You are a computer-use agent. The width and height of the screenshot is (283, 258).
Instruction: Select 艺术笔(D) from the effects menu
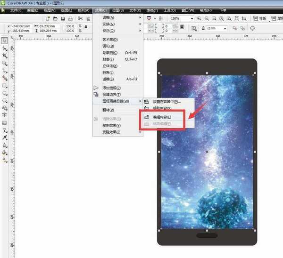tap(118, 40)
